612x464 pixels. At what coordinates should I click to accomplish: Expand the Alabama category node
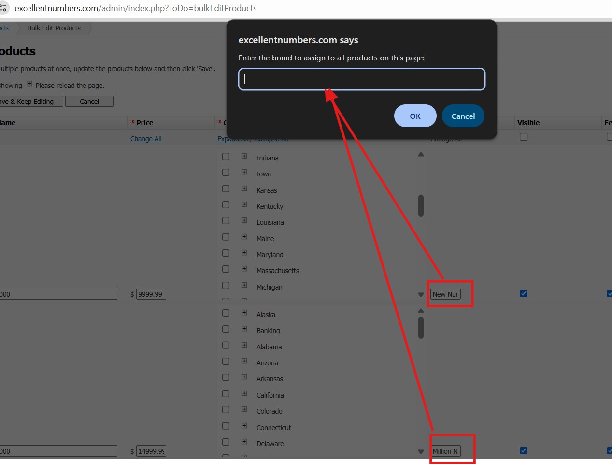[244, 345]
